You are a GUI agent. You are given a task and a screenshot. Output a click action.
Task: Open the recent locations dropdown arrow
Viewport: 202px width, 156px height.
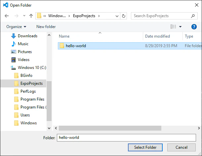click(24, 16)
